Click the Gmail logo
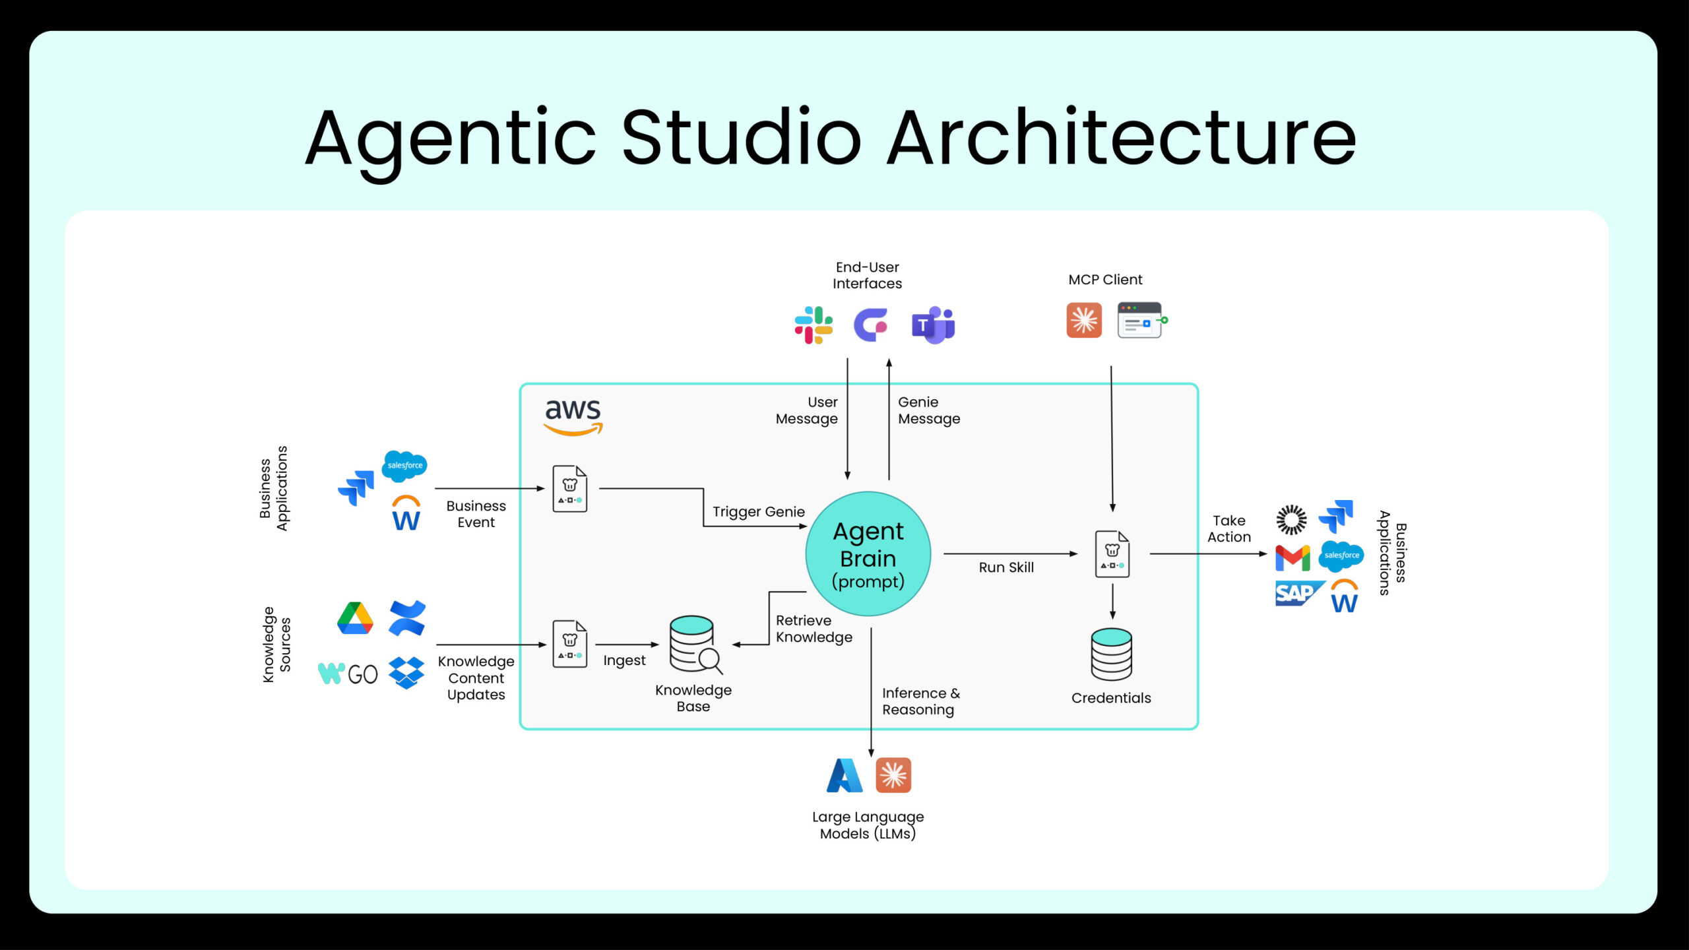Viewport: 1689px width, 950px height. pyautogui.click(x=1292, y=558)
